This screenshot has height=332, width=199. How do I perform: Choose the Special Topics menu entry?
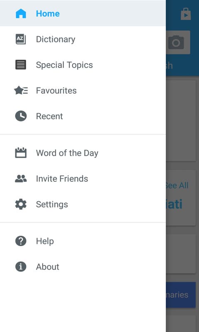[x=64, y=65]
